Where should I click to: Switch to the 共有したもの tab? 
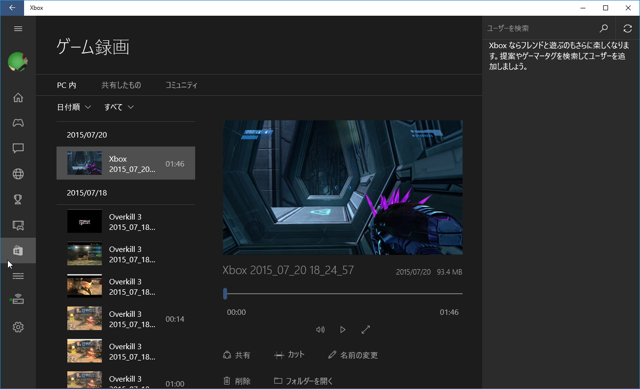[x=121, y=85]
